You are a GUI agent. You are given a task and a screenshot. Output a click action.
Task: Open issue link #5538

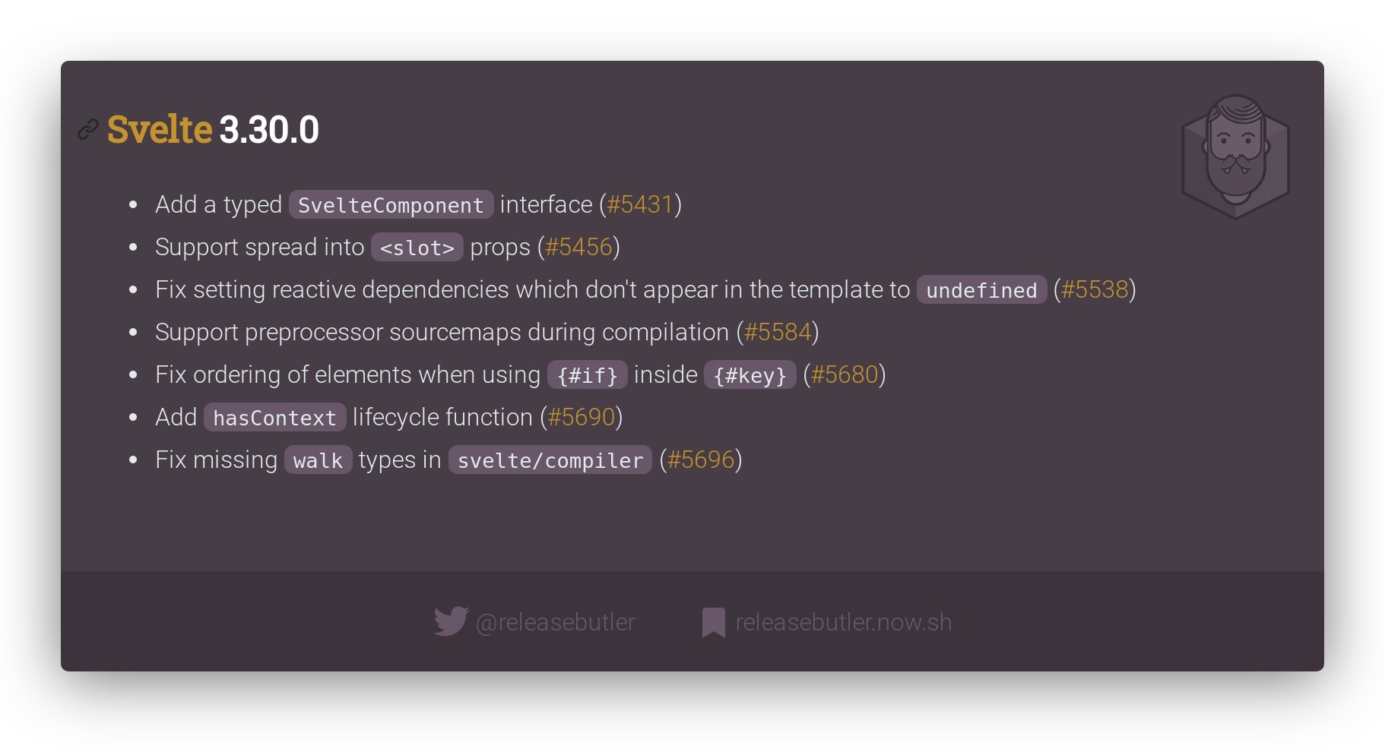pos(1095,289)
